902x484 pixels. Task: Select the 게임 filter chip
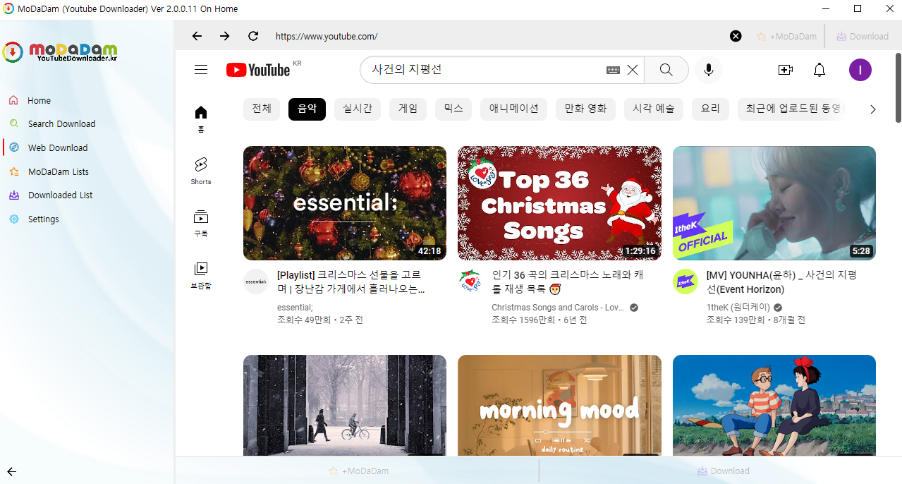click(x=408, y=109)
